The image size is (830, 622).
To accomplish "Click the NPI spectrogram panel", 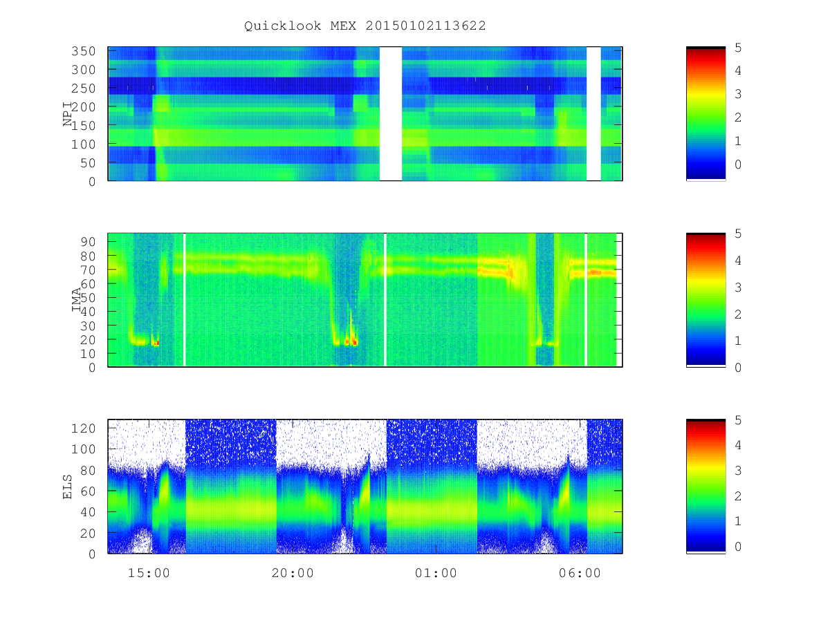I will pyautogui.click(x=365, y=114).
